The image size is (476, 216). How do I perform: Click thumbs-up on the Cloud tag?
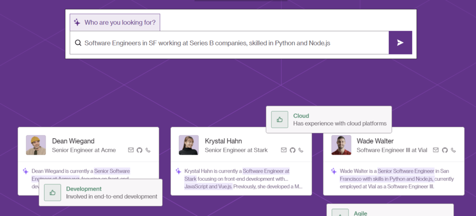pos(280,119)
